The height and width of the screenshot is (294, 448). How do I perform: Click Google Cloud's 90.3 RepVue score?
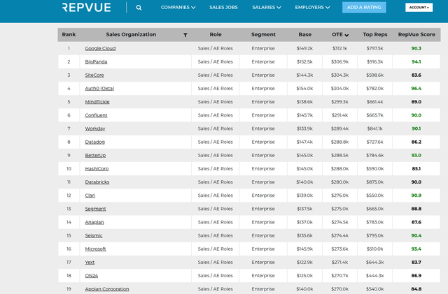(x=416, y=48)
